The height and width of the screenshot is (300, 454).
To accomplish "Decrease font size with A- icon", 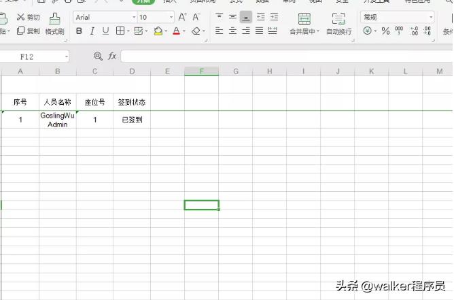I will point(196,17).
